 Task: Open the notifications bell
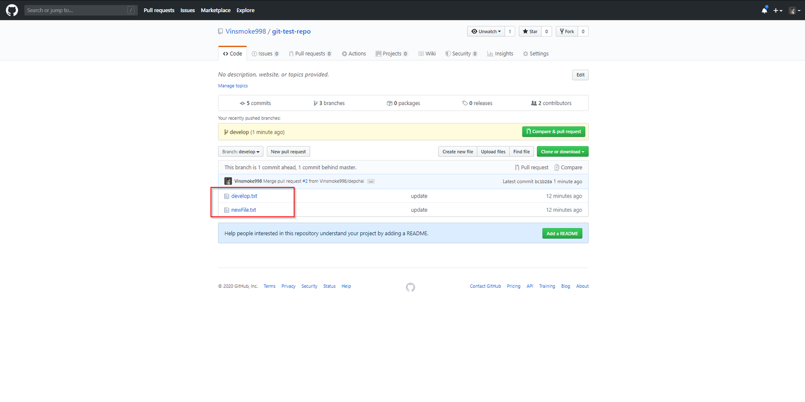765,10
